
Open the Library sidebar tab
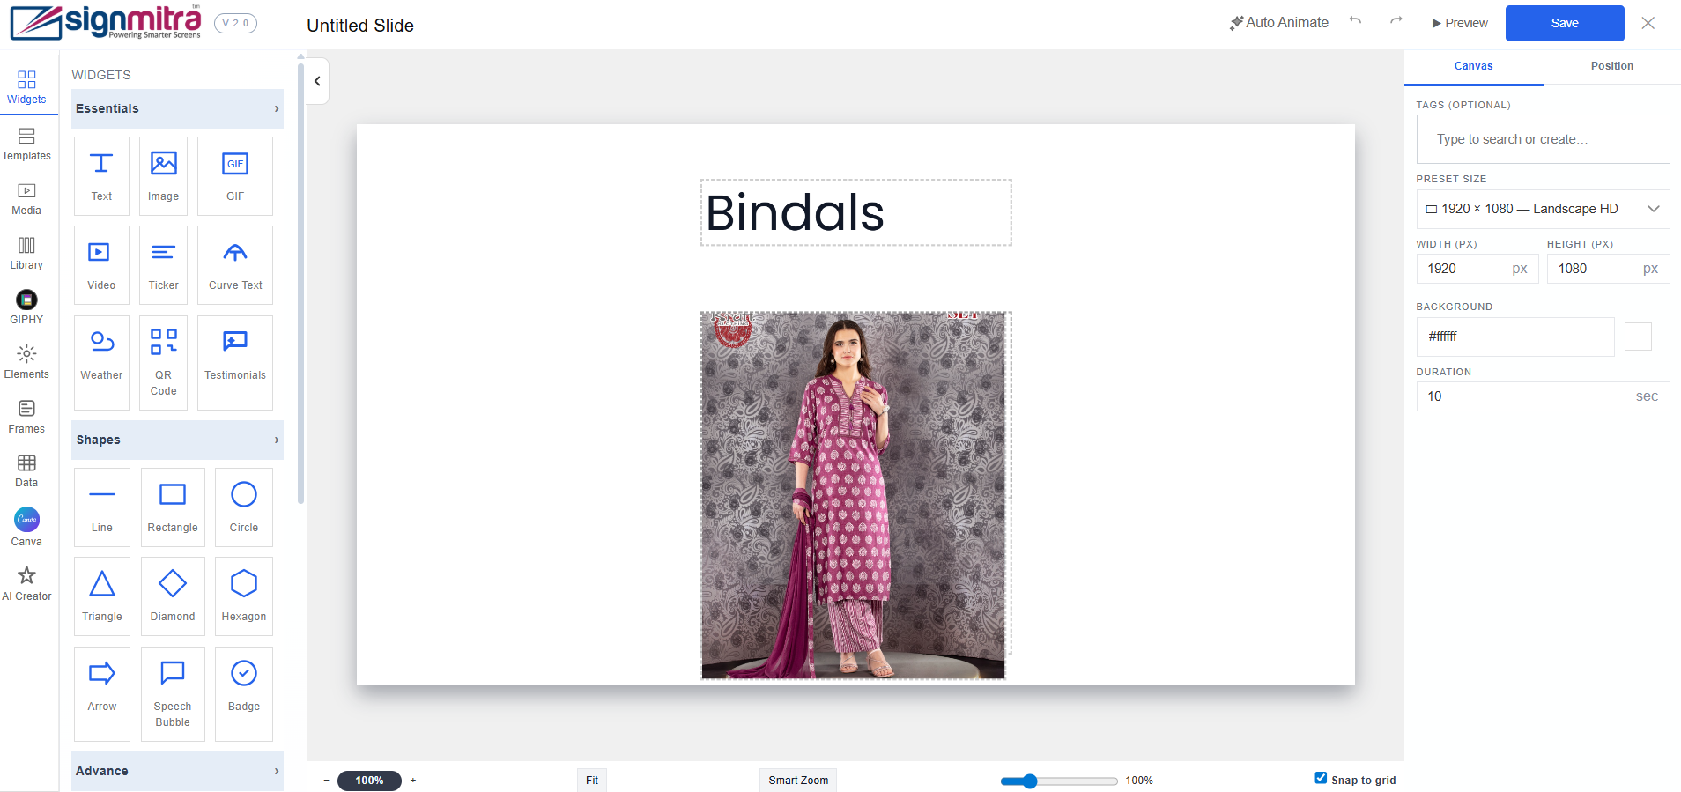pyautogui.click(x=26, y=254)
